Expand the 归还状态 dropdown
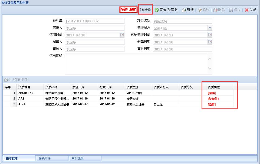Image resolution: width=260 pixels, height=164 pixels. pos(210,28)
